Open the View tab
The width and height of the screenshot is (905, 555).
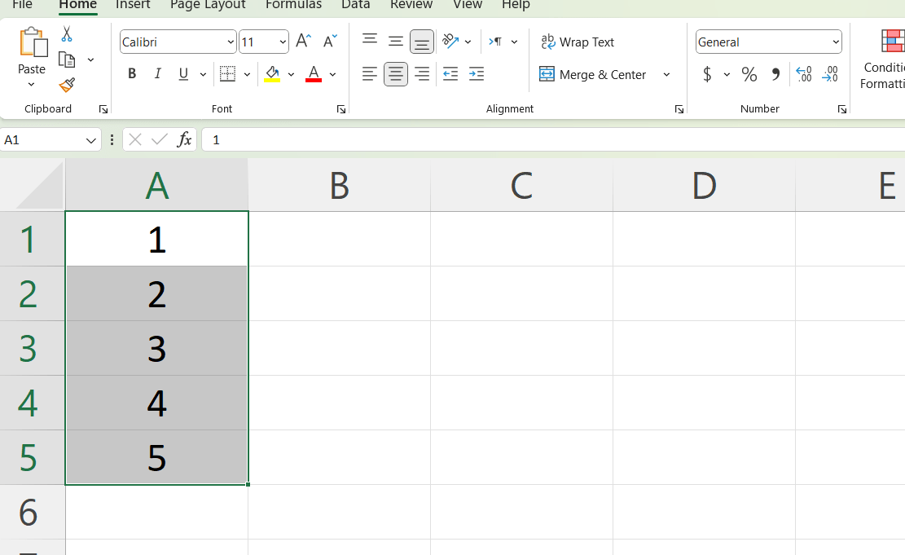(468, 5)
